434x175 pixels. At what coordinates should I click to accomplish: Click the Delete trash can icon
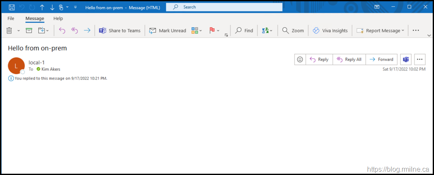click(9, 31)
